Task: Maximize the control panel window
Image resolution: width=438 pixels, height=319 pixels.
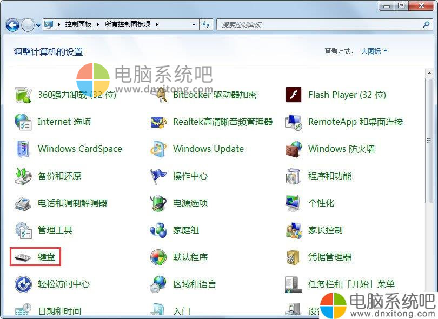Action: [x=401, y=5]
